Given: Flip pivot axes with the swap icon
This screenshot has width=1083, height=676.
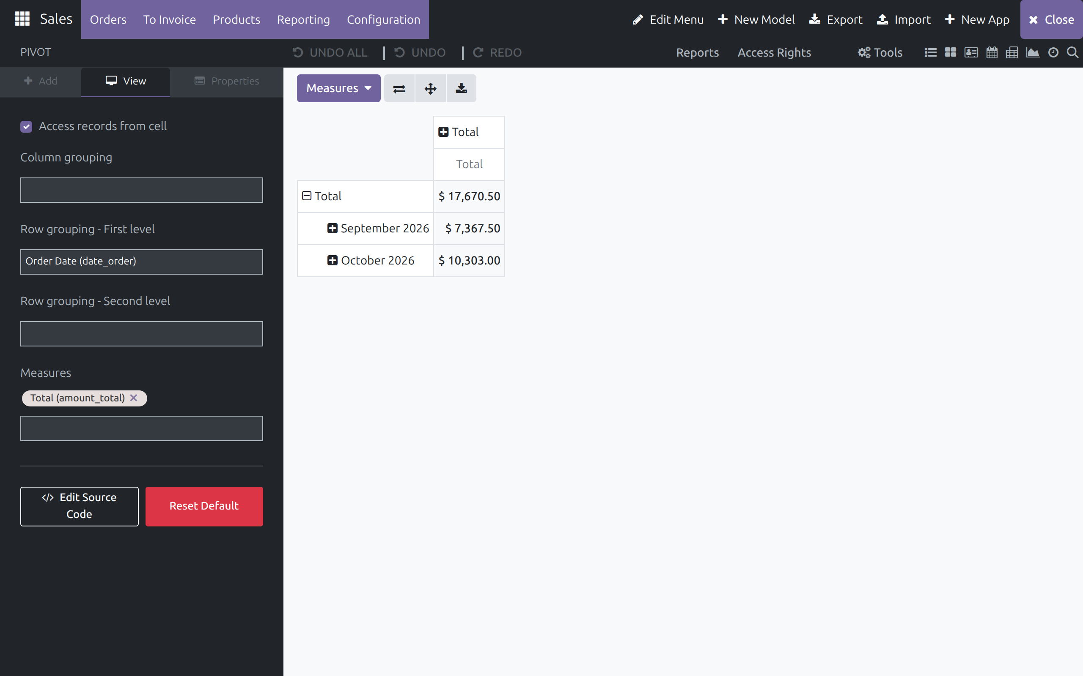Looking at the screenshot, I should point(399,89).
